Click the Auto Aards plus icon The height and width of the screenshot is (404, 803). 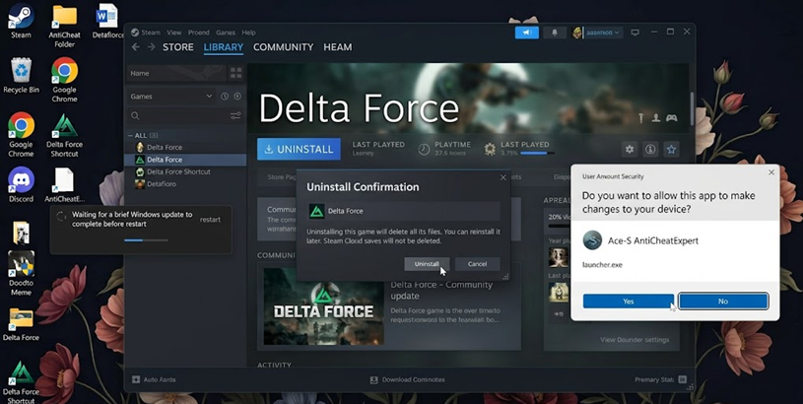tap(136, 380)
